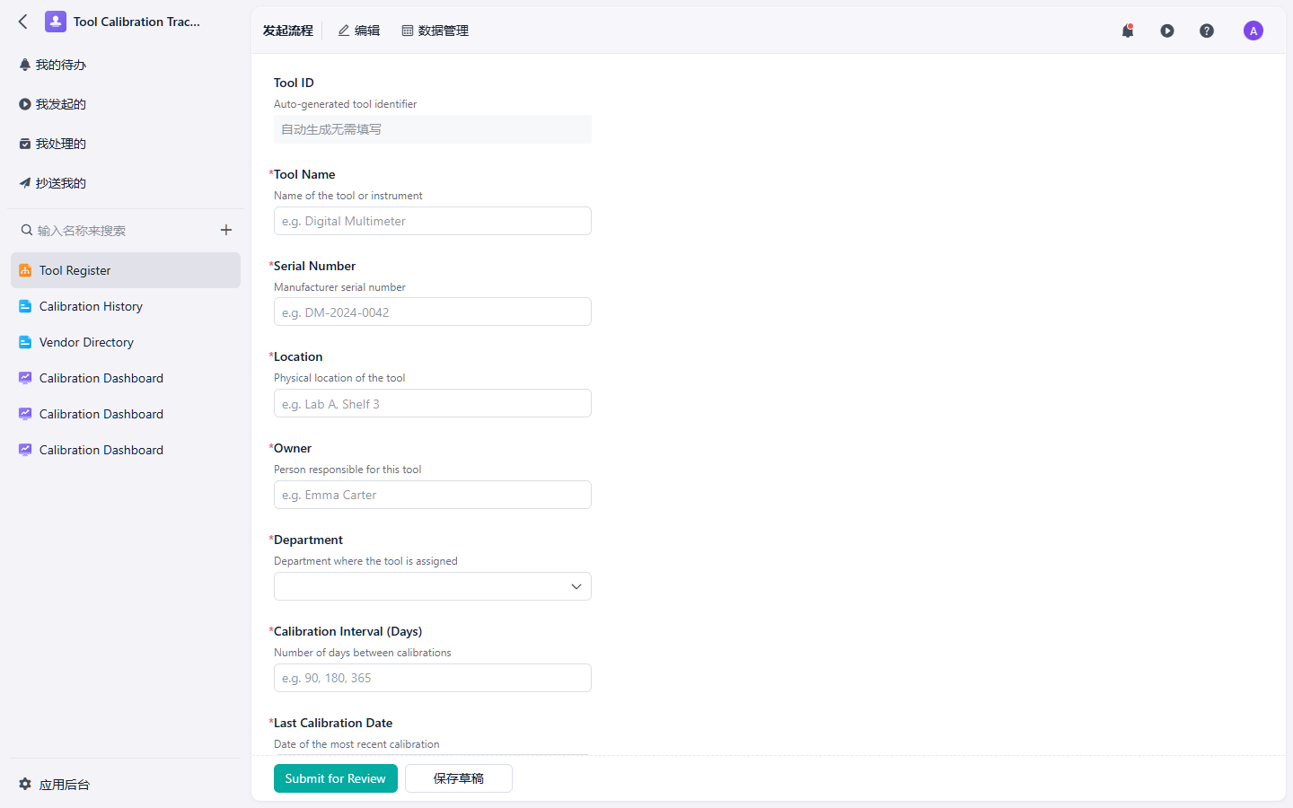The image size is (1293, 808).
Task: Focus the Owner input field
Action: click(433, 495)
